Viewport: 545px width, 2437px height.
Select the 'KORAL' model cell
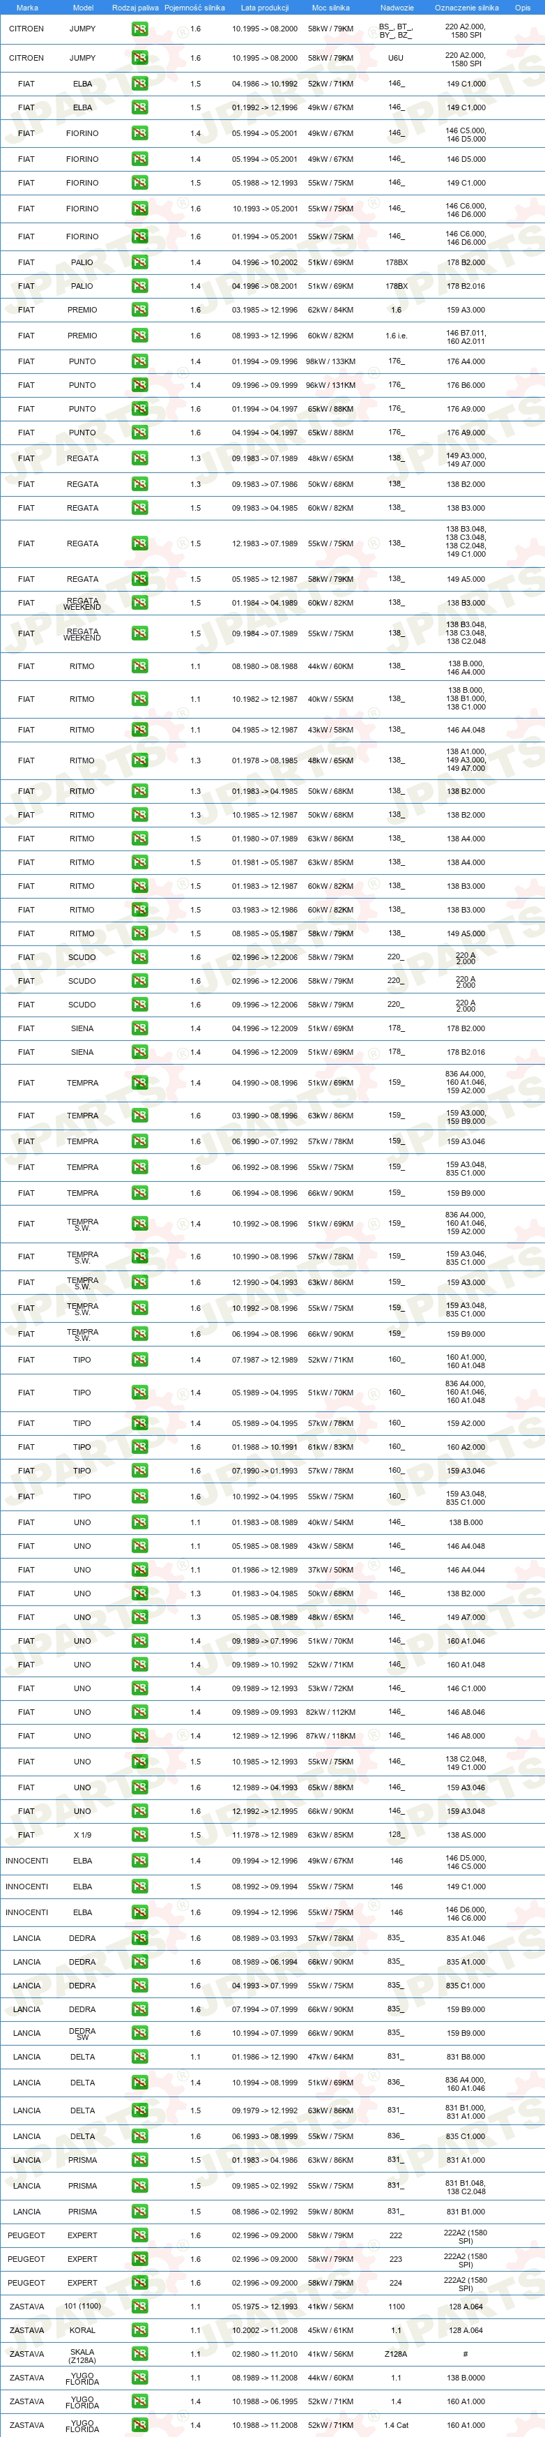[x=82, y=2330]
